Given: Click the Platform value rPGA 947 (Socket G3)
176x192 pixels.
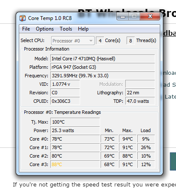Looking at the screenshot, I should pyautogui.click(x=103, y=67).
